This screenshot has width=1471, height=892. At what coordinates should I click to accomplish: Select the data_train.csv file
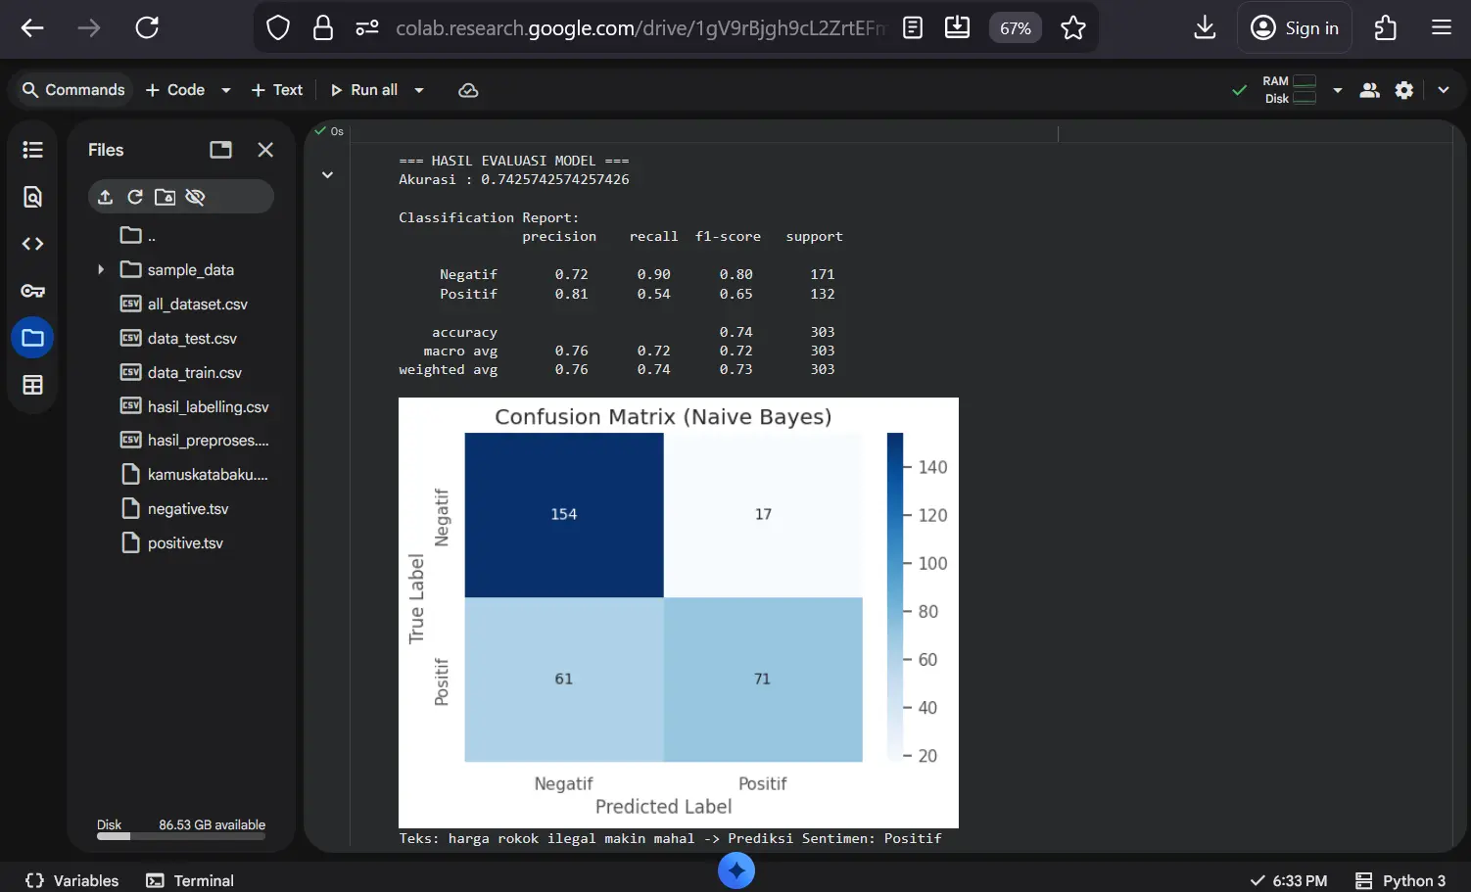point(193,372)
